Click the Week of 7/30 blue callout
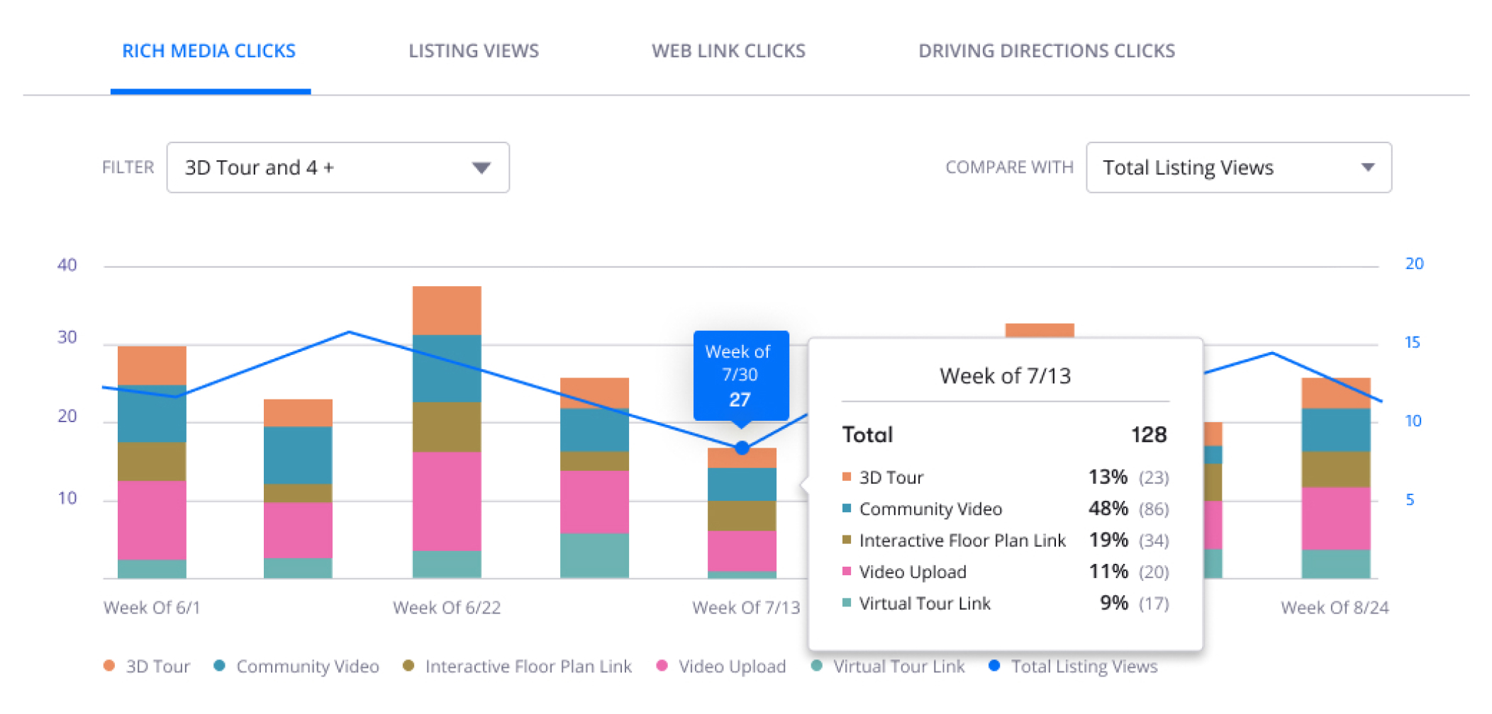Image resolution: width=1492 pixels, height=714 pixels. click(x=740, y=375)
